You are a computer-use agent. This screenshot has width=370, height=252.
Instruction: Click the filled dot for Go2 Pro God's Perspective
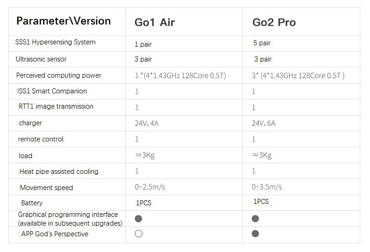(255, 234)
